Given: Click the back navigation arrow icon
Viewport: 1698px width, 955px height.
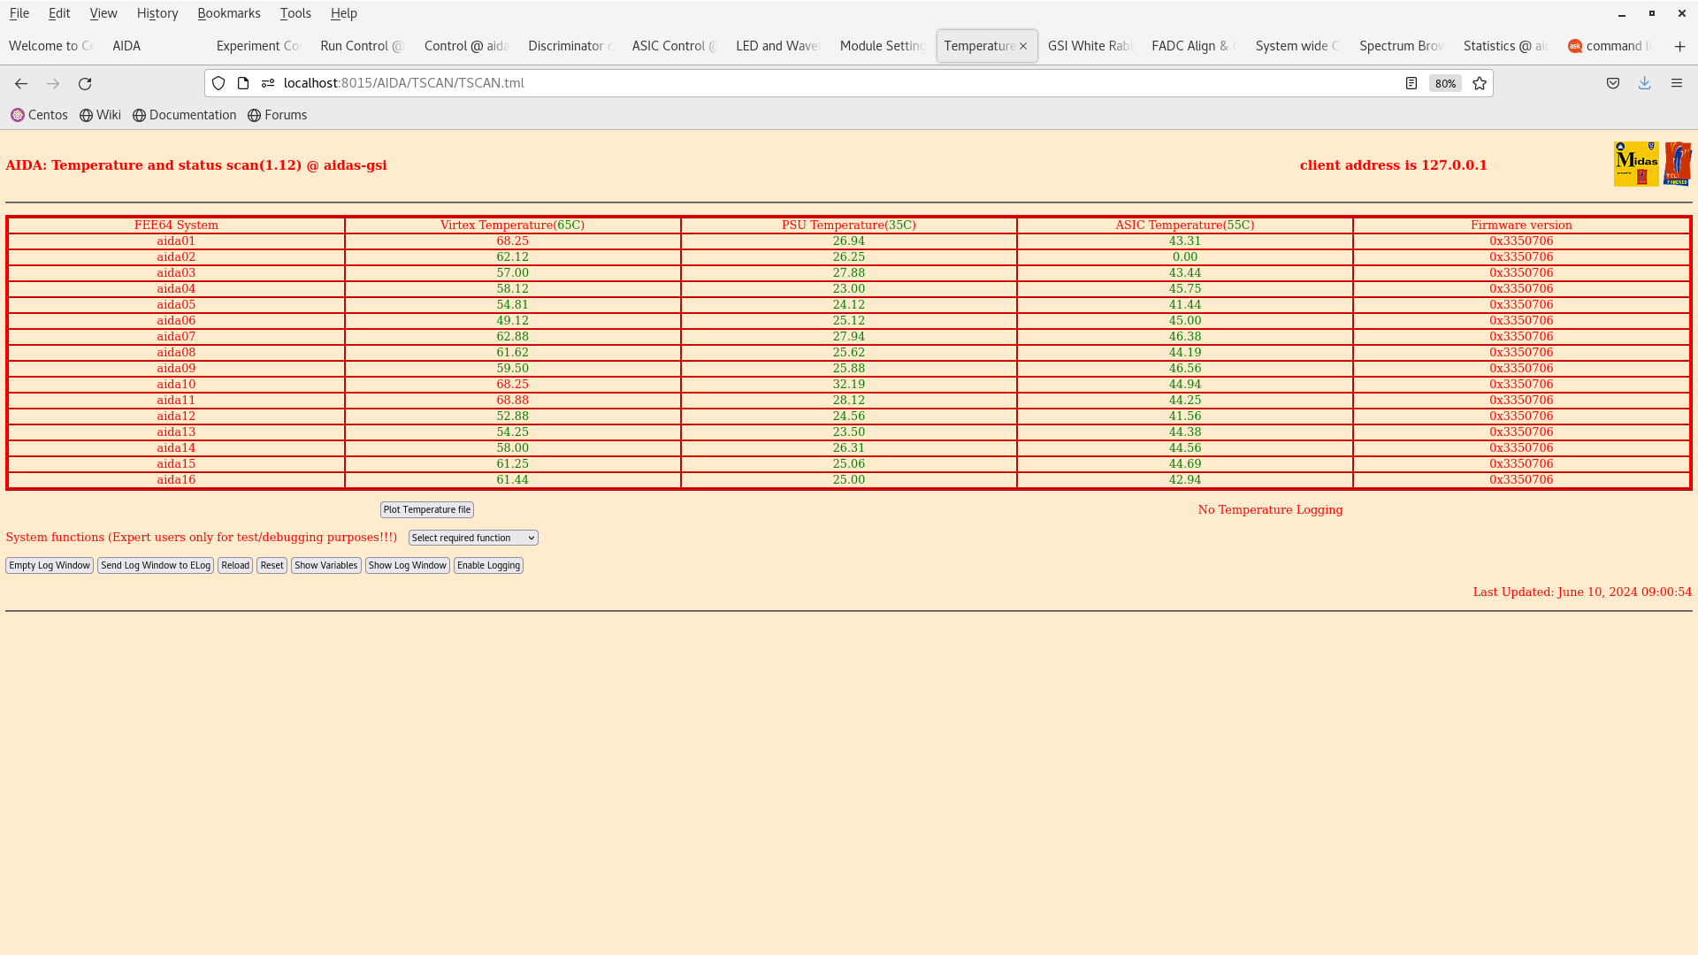Looking at the screenshot, I should (21, 83).
